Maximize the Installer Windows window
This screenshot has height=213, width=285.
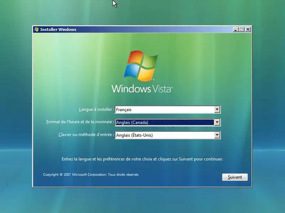242,29
